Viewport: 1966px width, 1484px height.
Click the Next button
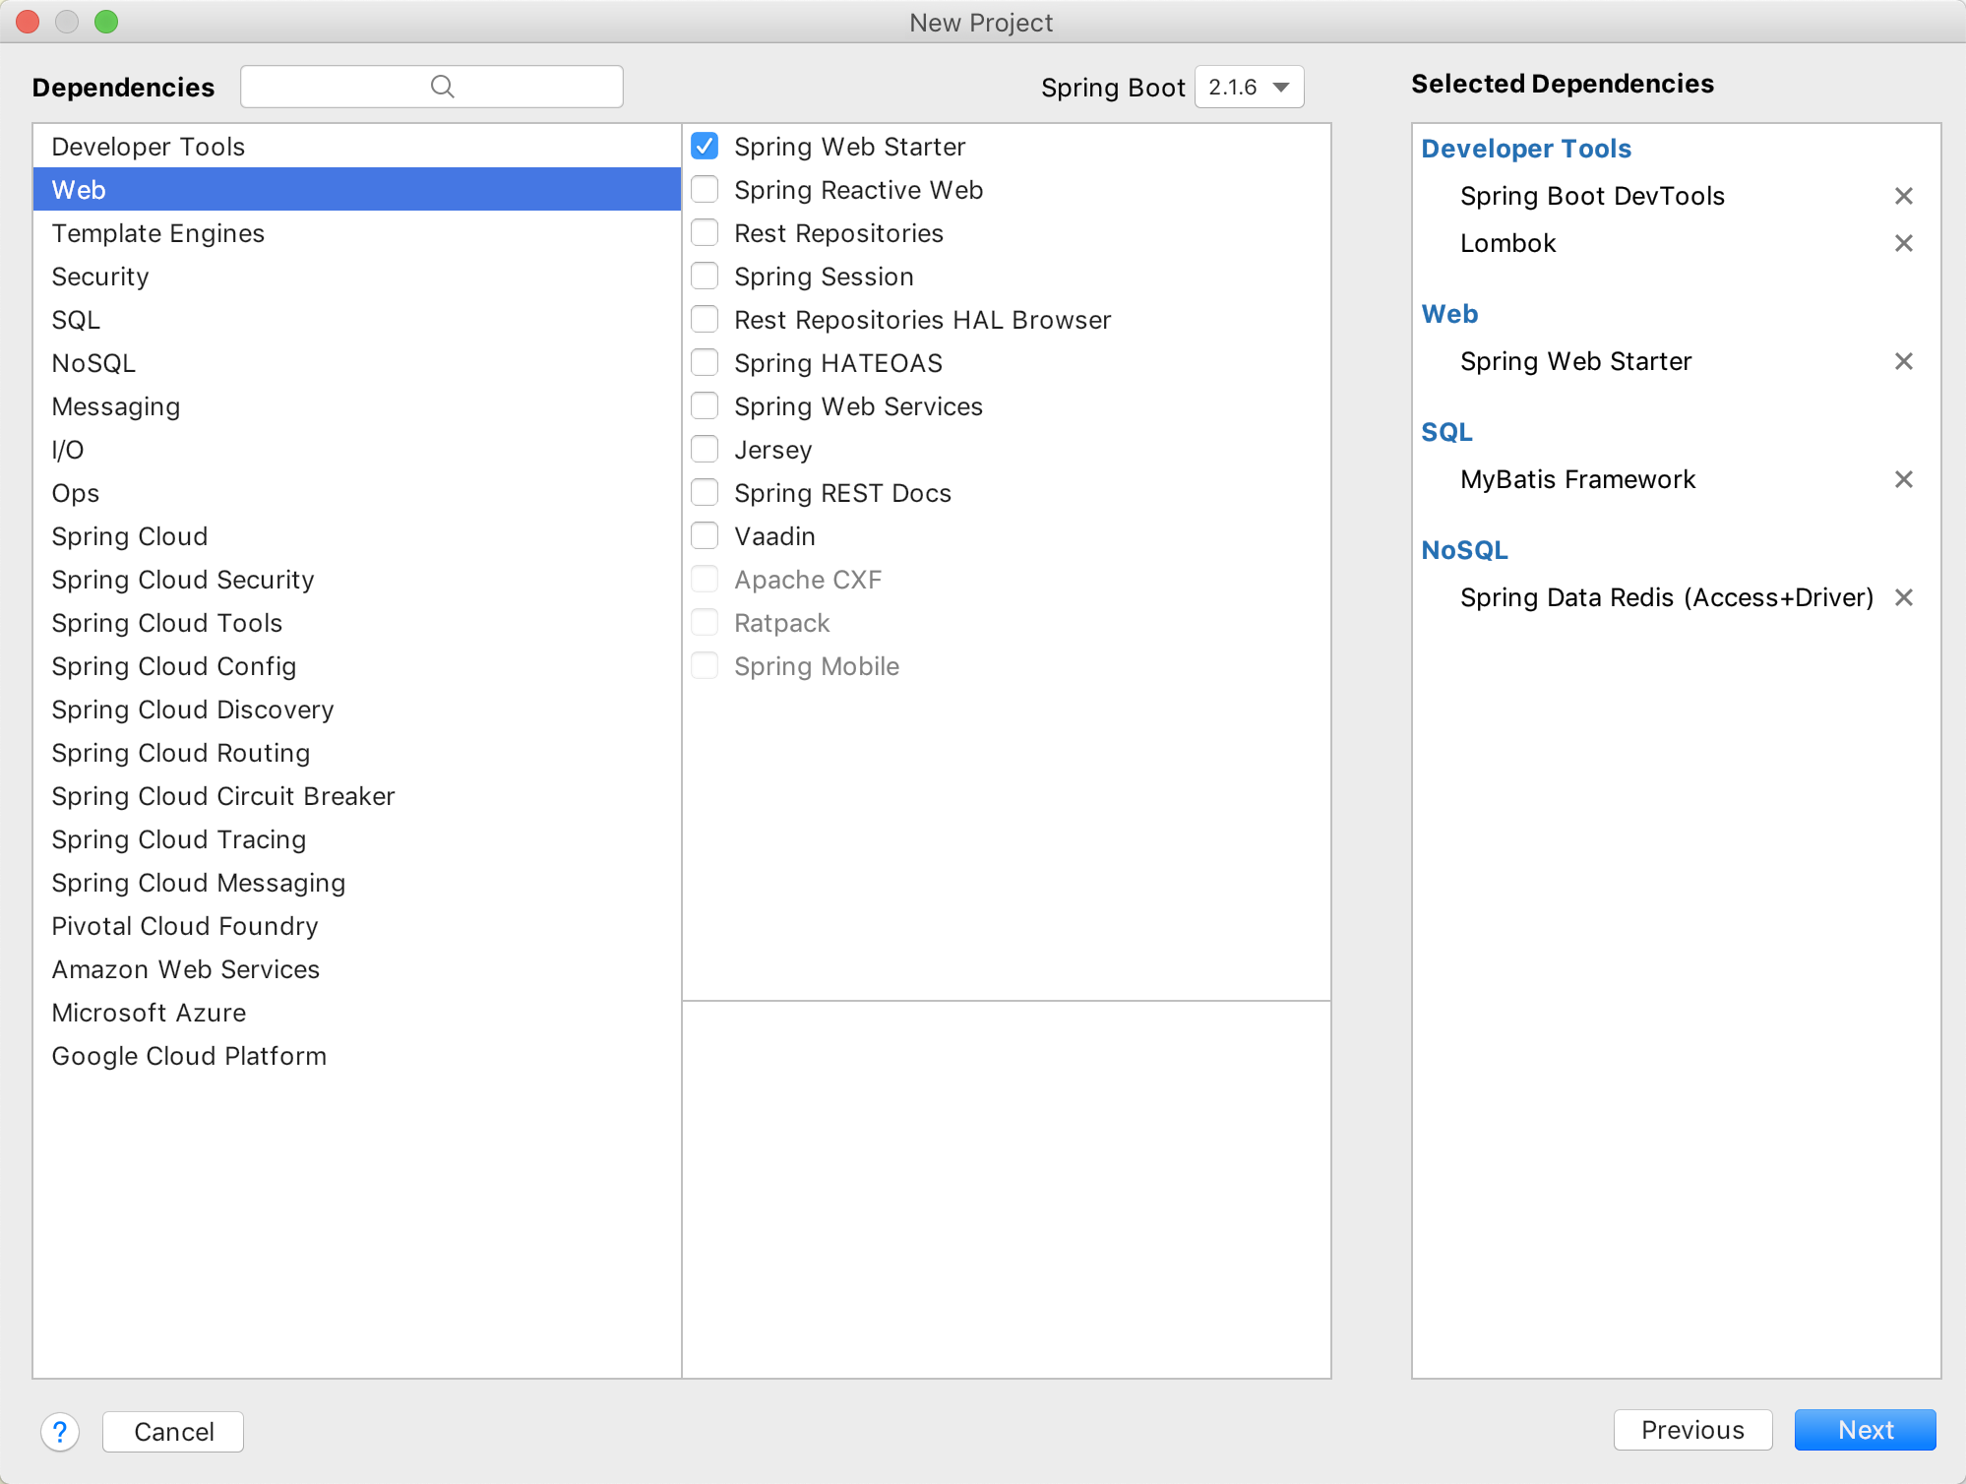pyautogui.click(x=1864, y=1430)
